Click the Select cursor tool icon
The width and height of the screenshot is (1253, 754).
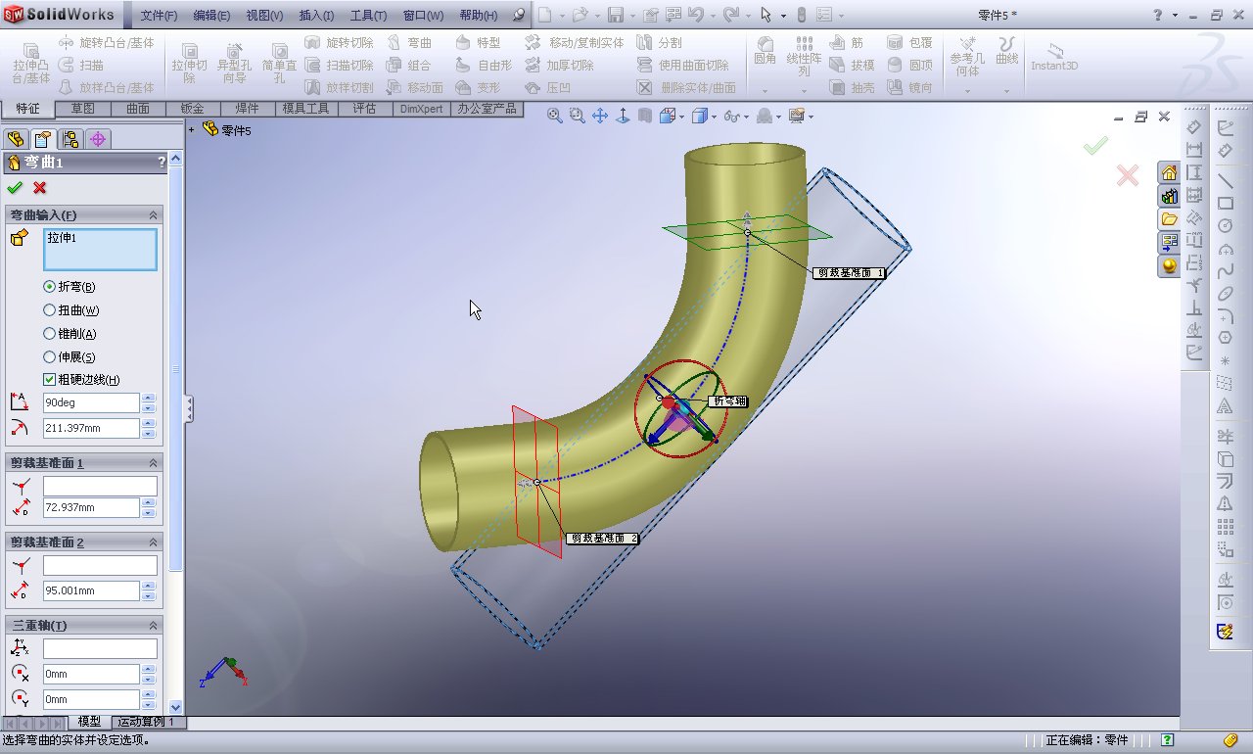coord(766,15)
